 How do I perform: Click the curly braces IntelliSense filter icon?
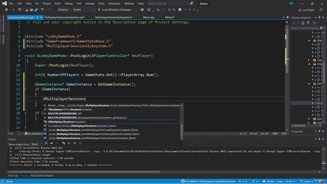(x=81, y=143)
